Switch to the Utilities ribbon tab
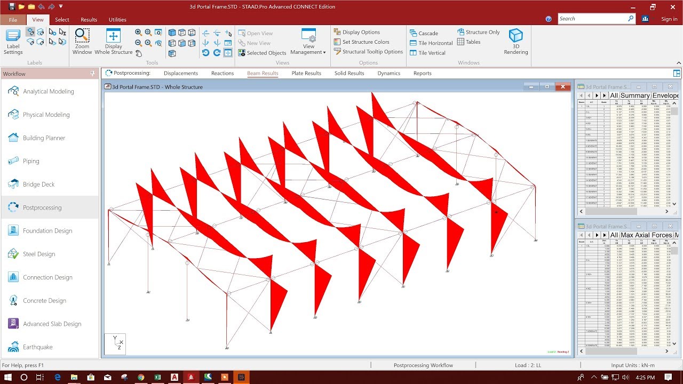The height and width of the screenshot is (384, 683). click(x=117, y=20)
